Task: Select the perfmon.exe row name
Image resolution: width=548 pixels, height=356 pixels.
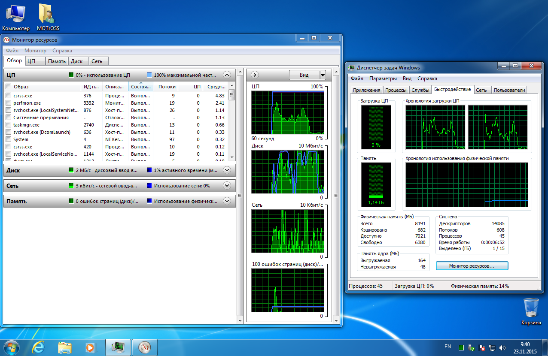Action: click(27, 103)
